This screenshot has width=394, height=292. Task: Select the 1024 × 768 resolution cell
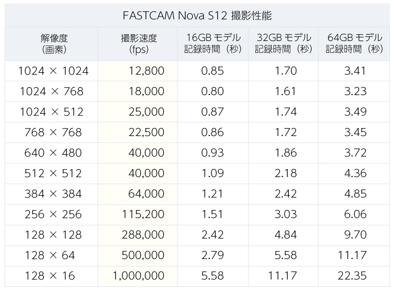tap(52, 91)
